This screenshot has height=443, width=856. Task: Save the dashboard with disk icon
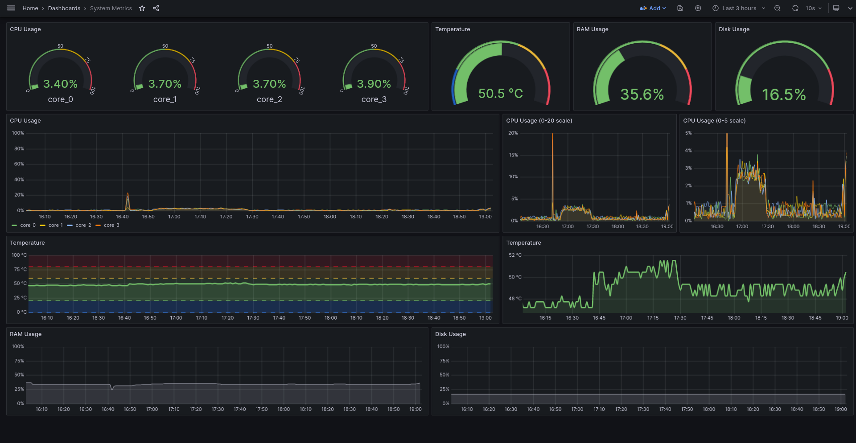coord(680,8)
